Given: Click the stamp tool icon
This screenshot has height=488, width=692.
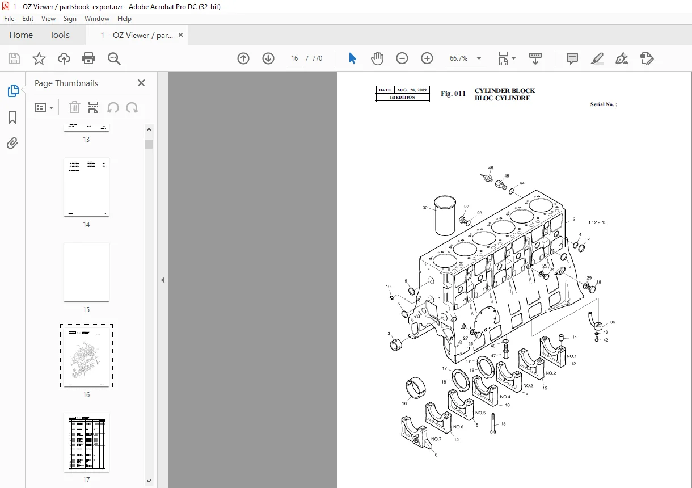Looking at the screenshot, I should tap(647, 58).
